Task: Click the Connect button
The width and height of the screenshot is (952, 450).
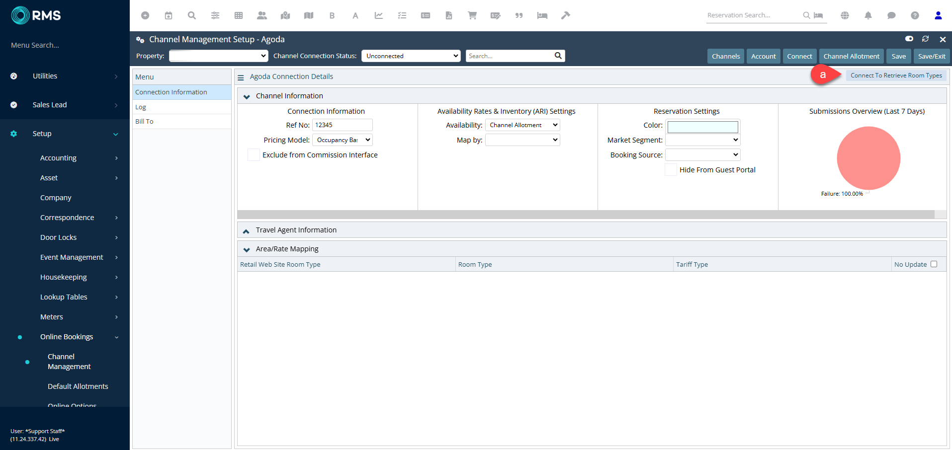Action: tap(799, 56)
